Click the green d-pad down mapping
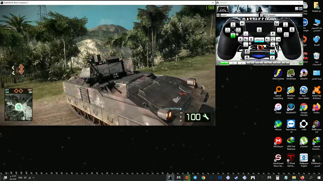The width and height of the screenshot is (323, 181). [233, 35]
